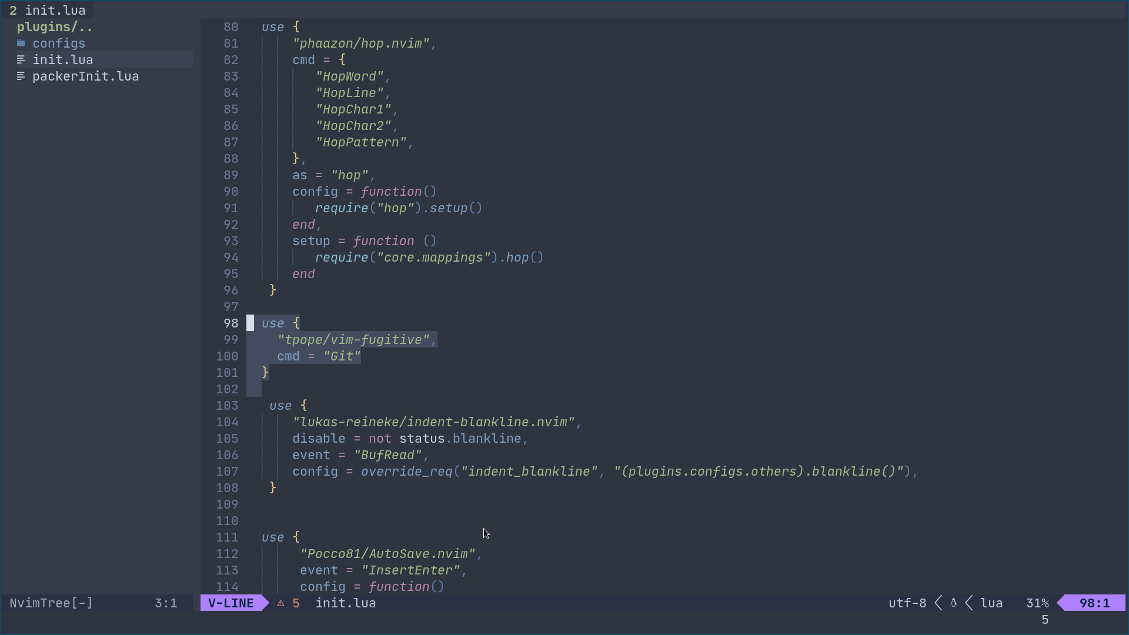Viewport: 1129px width, 635px height.
Task: Click the 31% scroll percentage indicator
Action: [x=1037, y=603]
